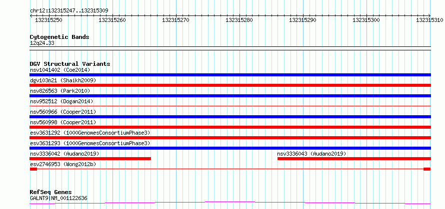The image size is (445, 209).
Task: Open variant label dgv103n21 (Shaikh2009)
Action: tap(63, 80)
